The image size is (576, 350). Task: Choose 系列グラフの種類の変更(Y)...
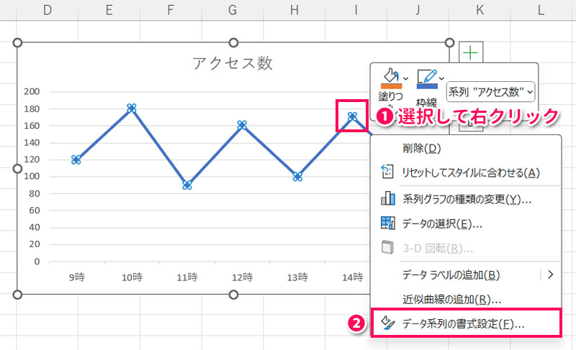point(466,199)
